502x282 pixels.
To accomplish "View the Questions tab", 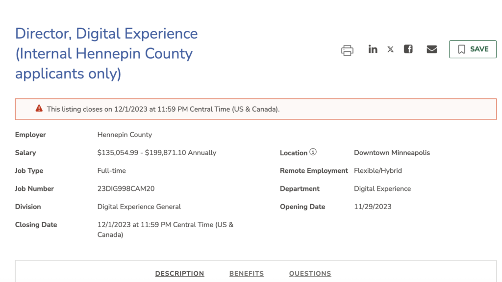I will pyautogui.click(x=310, y=274).
